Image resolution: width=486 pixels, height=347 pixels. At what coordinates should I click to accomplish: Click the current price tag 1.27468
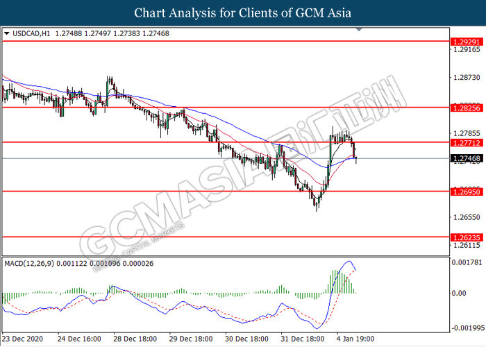tap(465, 159)
